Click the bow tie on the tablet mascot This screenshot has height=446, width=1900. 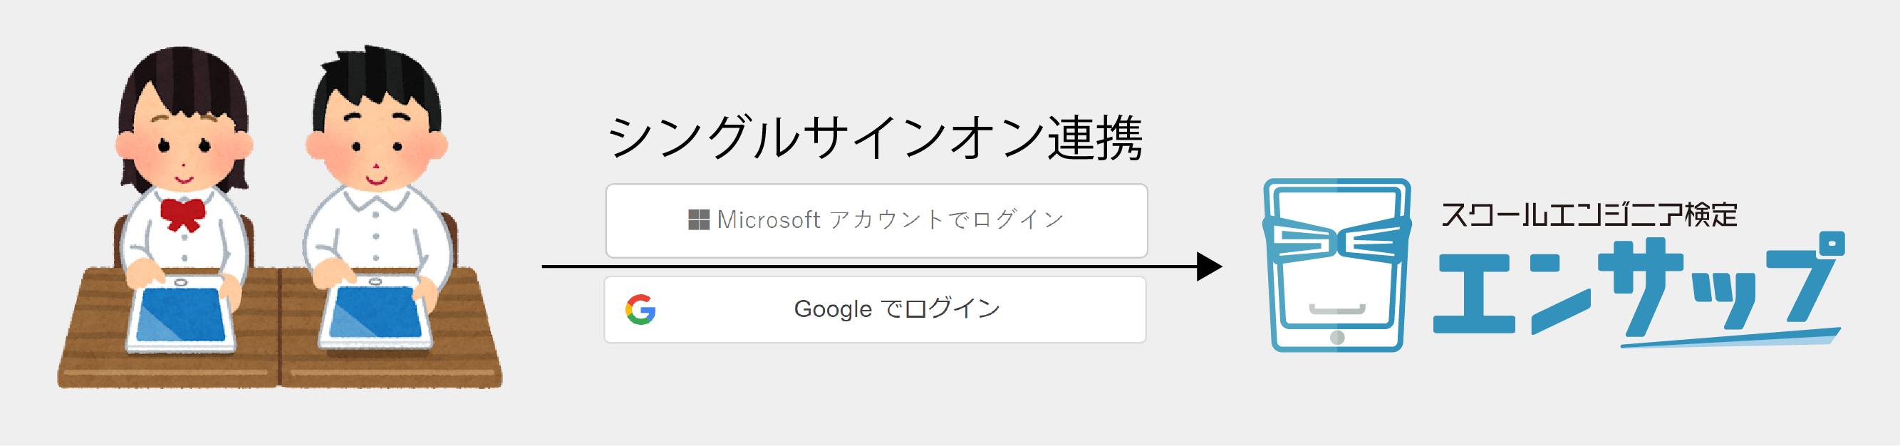[1337, 242]
